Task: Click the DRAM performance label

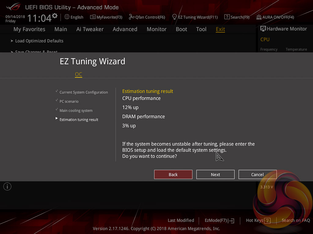Action: coord(144,117)
